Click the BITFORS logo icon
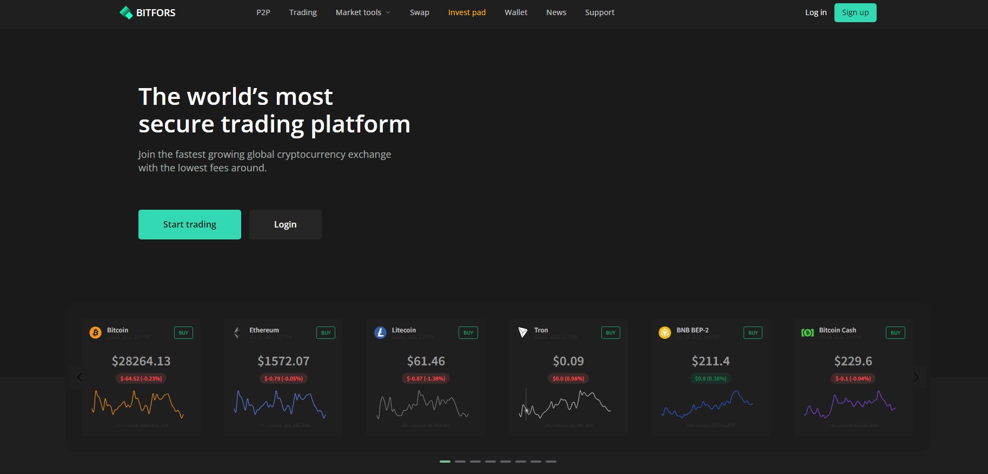Image resolution: width=988 pixels, height=474 pixels. pyautogui.click(x=126, y=12)
